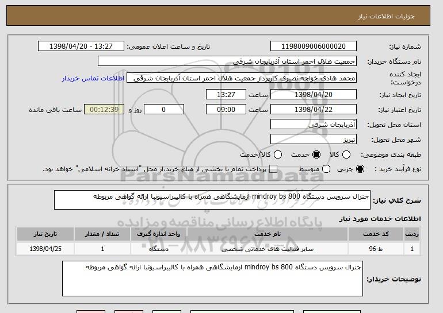Click the request creator name field

click(242, 78)
